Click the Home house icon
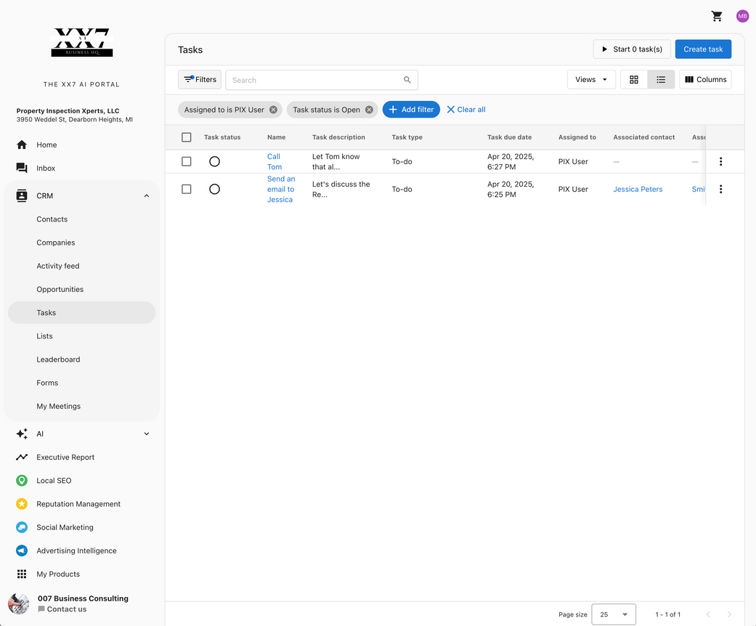This screenshot has height=626, width=756. click(22, 145)
